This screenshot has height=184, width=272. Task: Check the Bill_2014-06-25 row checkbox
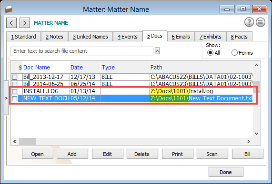[15, 84]
